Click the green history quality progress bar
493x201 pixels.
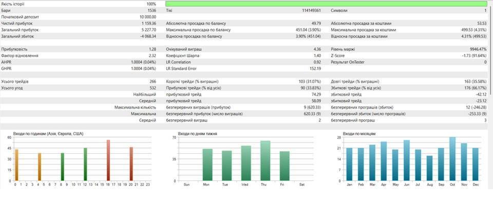pyautogui.click(x=326, y=4)
